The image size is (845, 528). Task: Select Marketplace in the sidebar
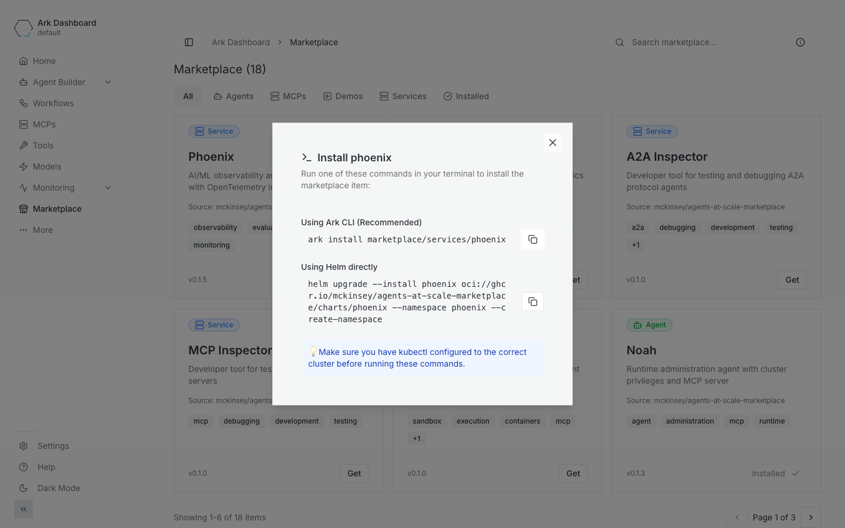coord(66,209)
